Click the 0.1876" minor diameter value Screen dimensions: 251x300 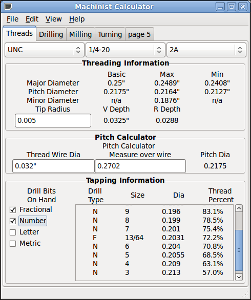167,100
